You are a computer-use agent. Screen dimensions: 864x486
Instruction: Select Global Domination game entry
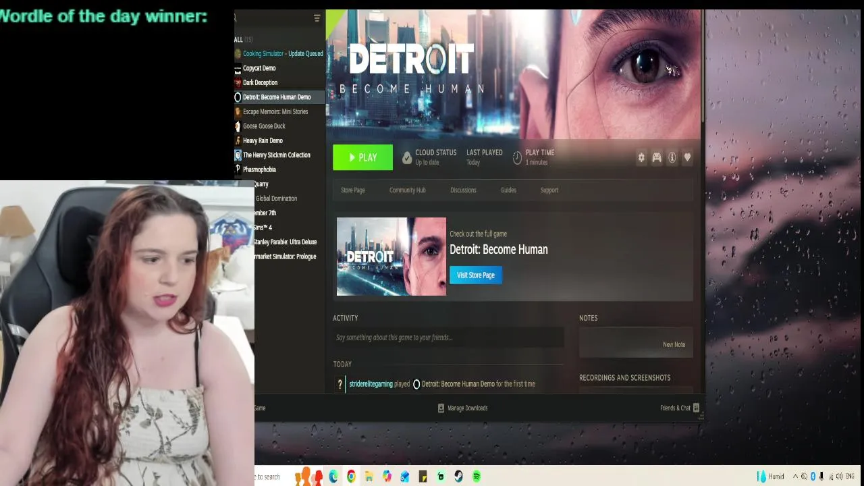(277, 198)
